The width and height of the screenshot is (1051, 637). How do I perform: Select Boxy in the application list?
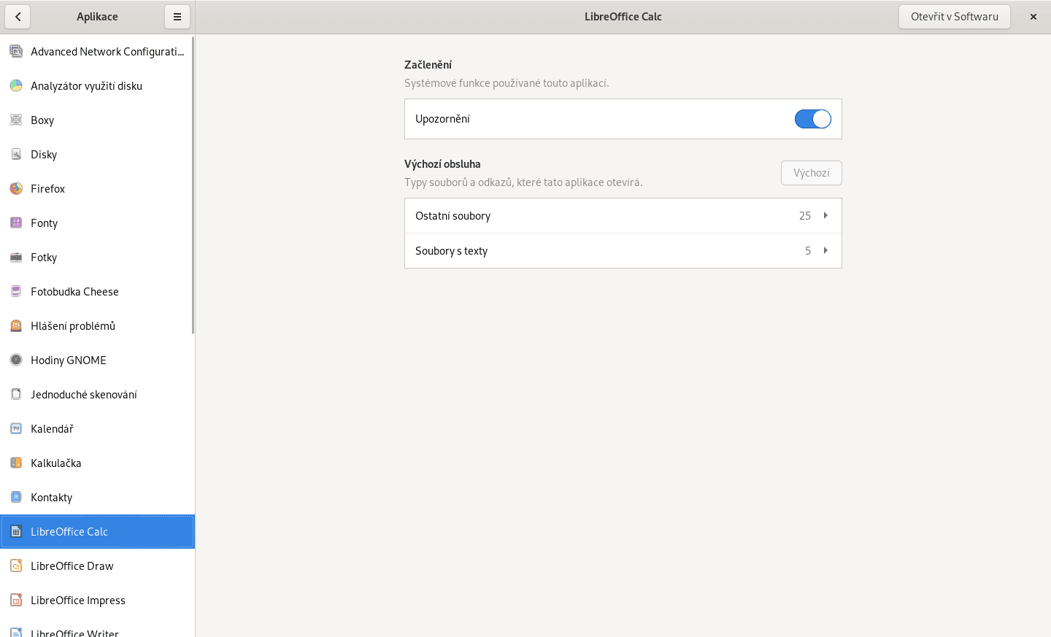[42, 120]
